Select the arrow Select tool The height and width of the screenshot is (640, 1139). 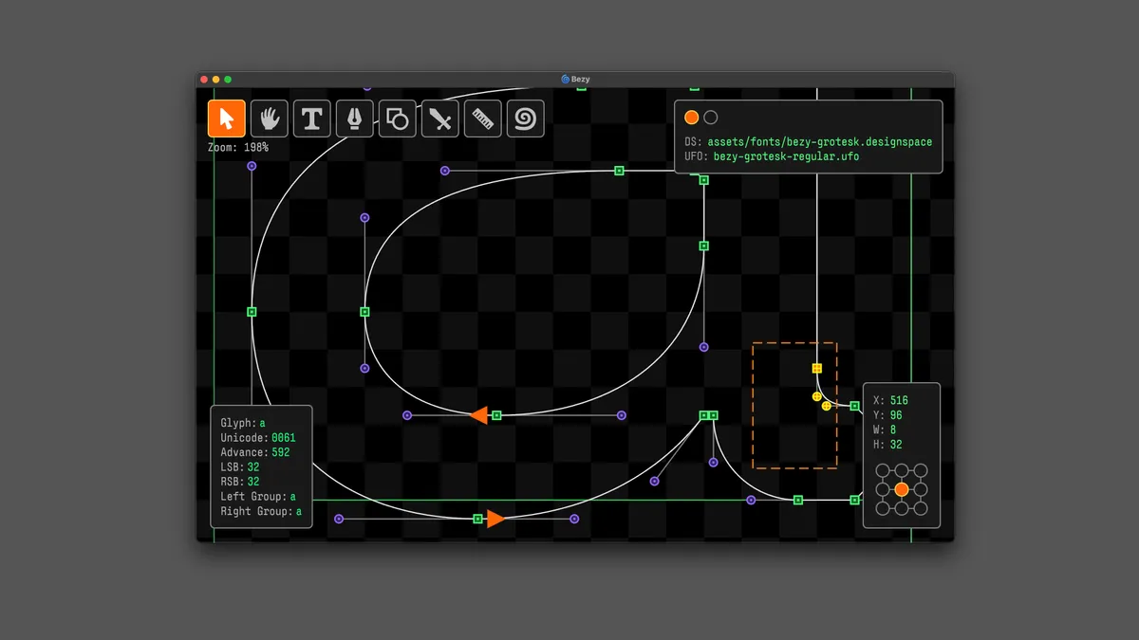click(227, 119)
